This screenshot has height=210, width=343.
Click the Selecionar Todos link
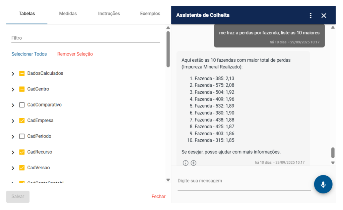click(29, 54)
